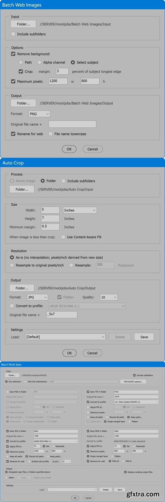
Task: Click Output Folder button in Auto Crop
Action: click(x=22, y=288)
